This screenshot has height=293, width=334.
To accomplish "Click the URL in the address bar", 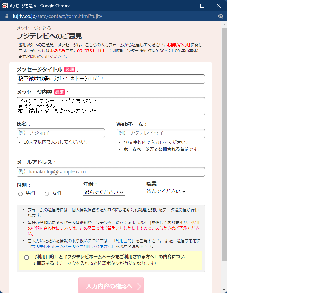I will tap(57, 16).
